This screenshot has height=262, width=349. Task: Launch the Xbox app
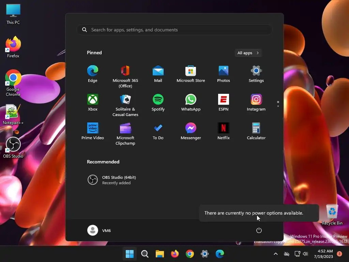[x=93, y=103]
